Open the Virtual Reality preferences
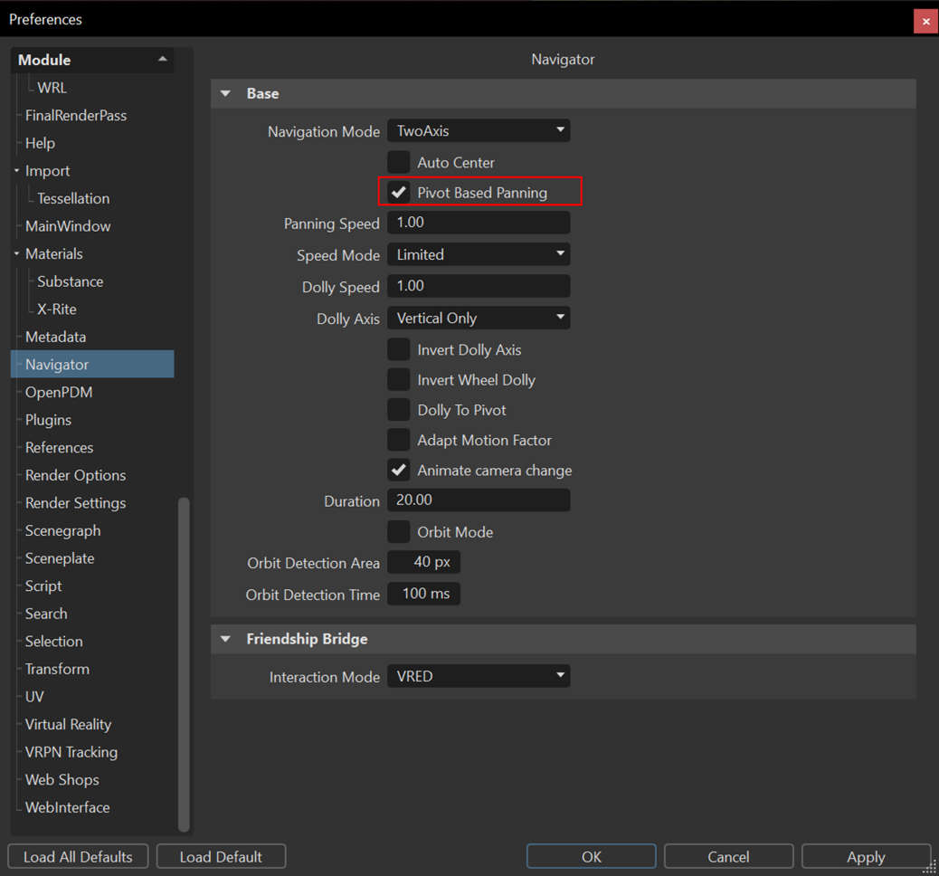This screenshot has height=876, width=939. [x=67, y=724]
